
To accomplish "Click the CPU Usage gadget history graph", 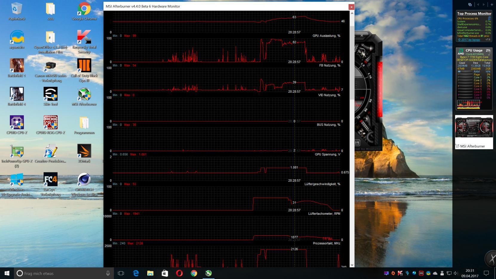I will click(469, 104).
